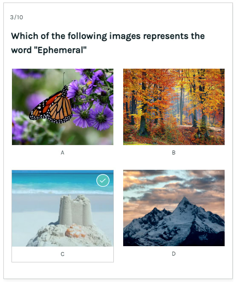The height and width of the screenshot is (282, 237).
Task: Select the sandcastle beach image
Action: tap(63, 208)
